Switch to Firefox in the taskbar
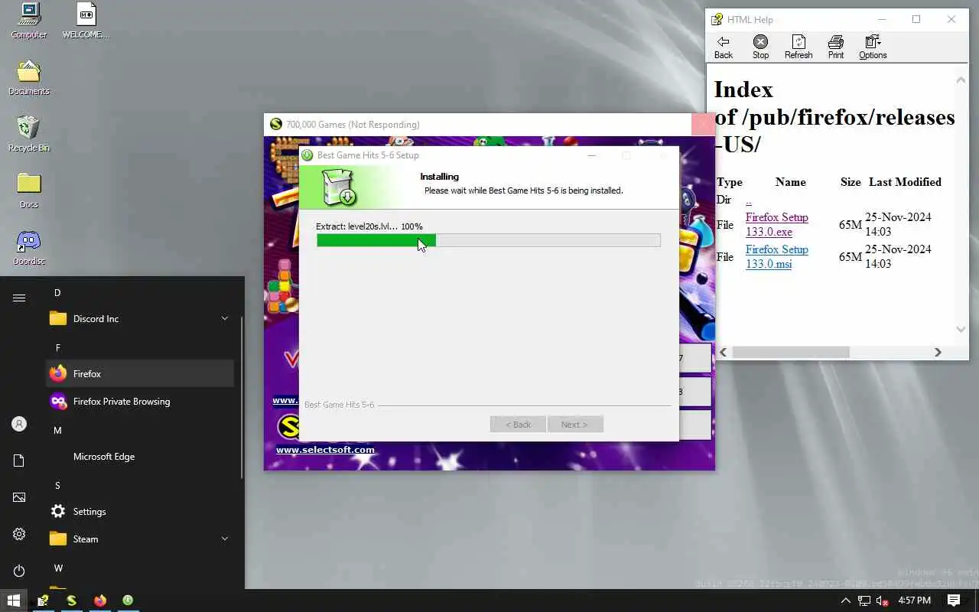This screenshot has width=979, height=612. click(x=99, y=601)
